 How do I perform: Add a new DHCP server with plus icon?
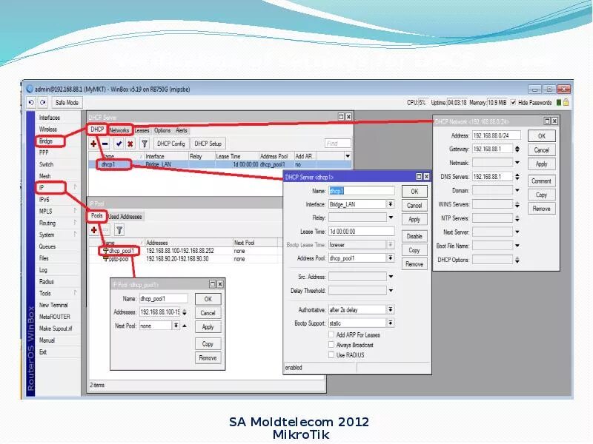pos(93,144)
